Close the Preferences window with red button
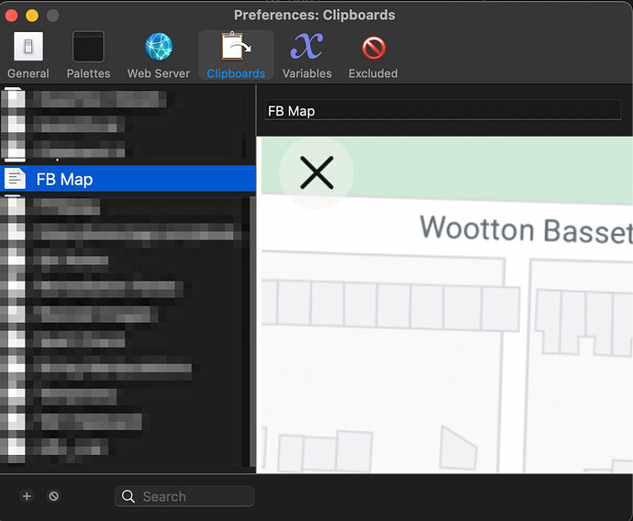This screenshot has width=633, height=521. tap(11, 16)
